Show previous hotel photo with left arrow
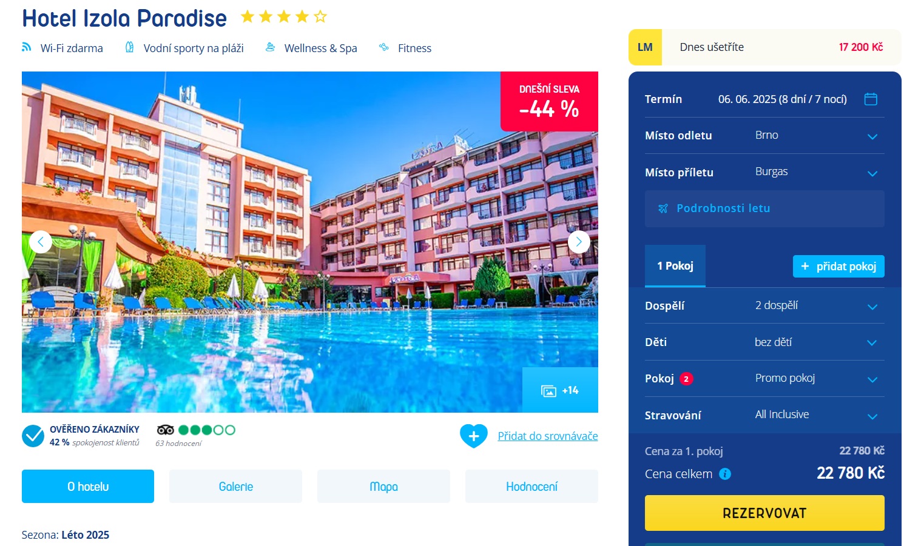The image size is (924, 546). [x=41, y=242]
